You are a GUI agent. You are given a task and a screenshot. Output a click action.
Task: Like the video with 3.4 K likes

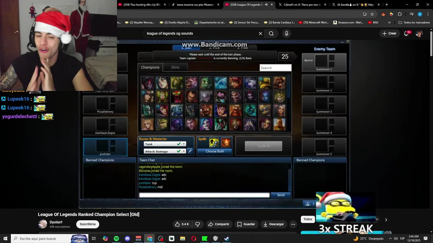pyautogui.click(x=182, y=224)
